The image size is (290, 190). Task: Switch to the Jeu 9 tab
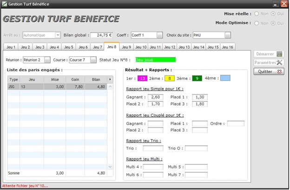pyautogui.click(x=127, y=47)
